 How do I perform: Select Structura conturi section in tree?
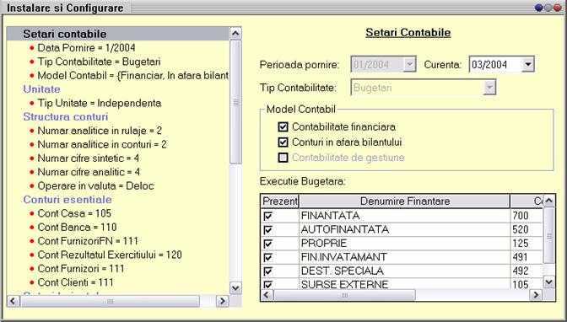66,116
